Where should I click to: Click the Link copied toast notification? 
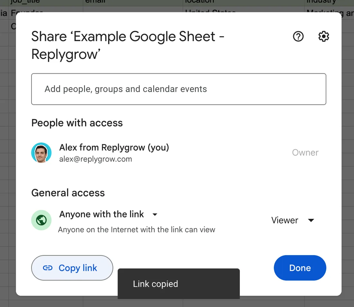click(x=179, y=284)
